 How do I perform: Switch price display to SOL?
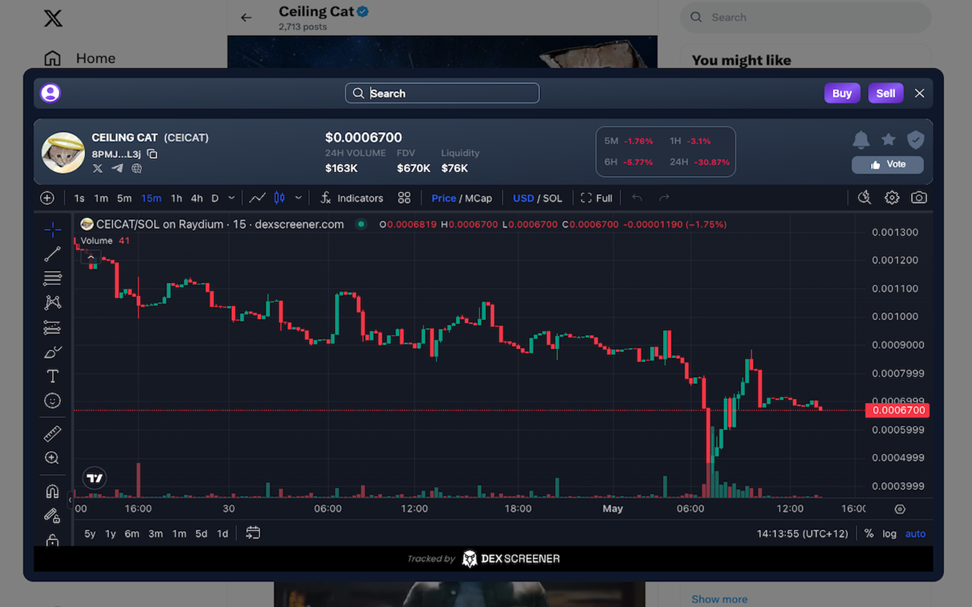pyautogui.click(x=553, y=198)
